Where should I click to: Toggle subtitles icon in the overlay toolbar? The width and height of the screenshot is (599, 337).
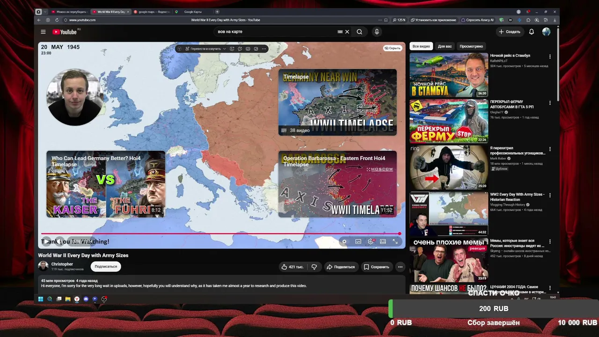[x=248, y=49]
